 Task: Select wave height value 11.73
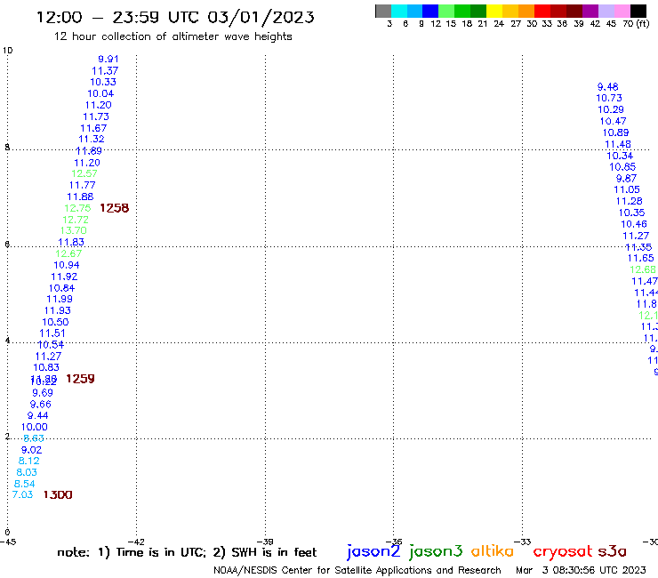pyautogui.click(x=96, y=116)
